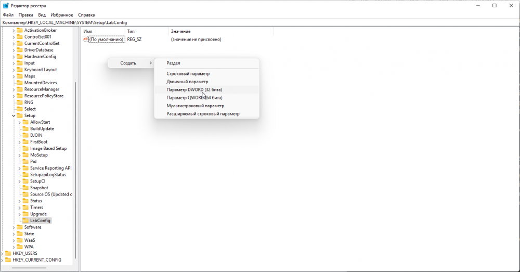Click the Pid folder icon
Screen dimensions: 520x272
(25, 162)
